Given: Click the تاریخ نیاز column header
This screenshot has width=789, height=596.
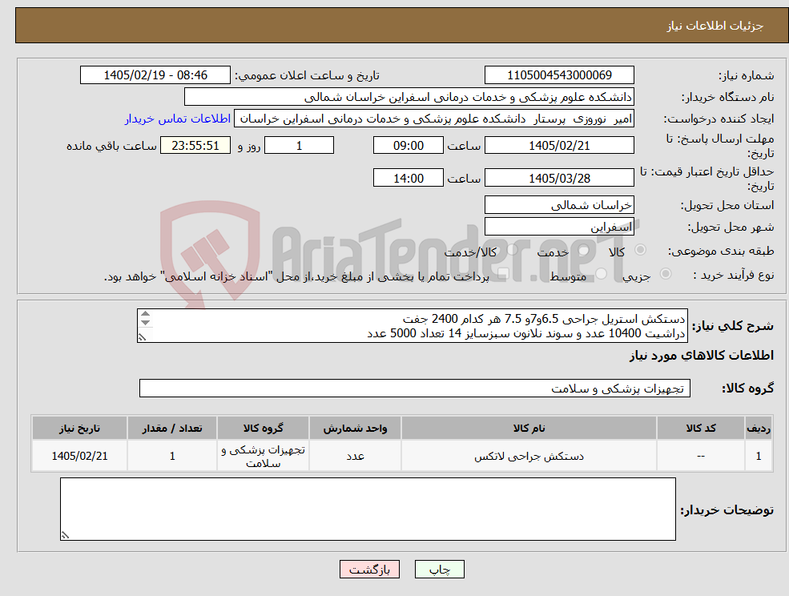Looking at the screenshot, I should coord(79,429).
